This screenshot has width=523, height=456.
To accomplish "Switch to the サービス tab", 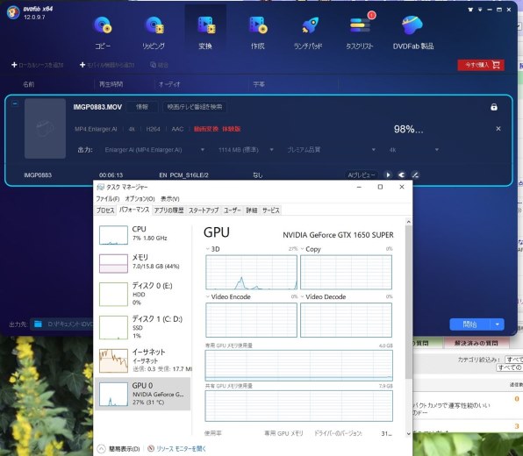I will 271,210.
